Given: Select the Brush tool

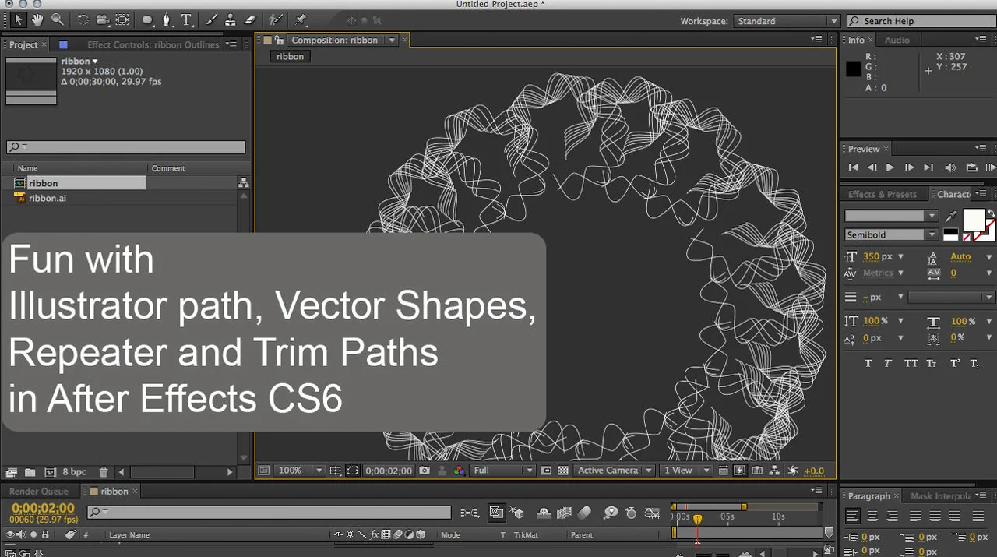Looking at the screenshot, I should click(x=212, y=20).
